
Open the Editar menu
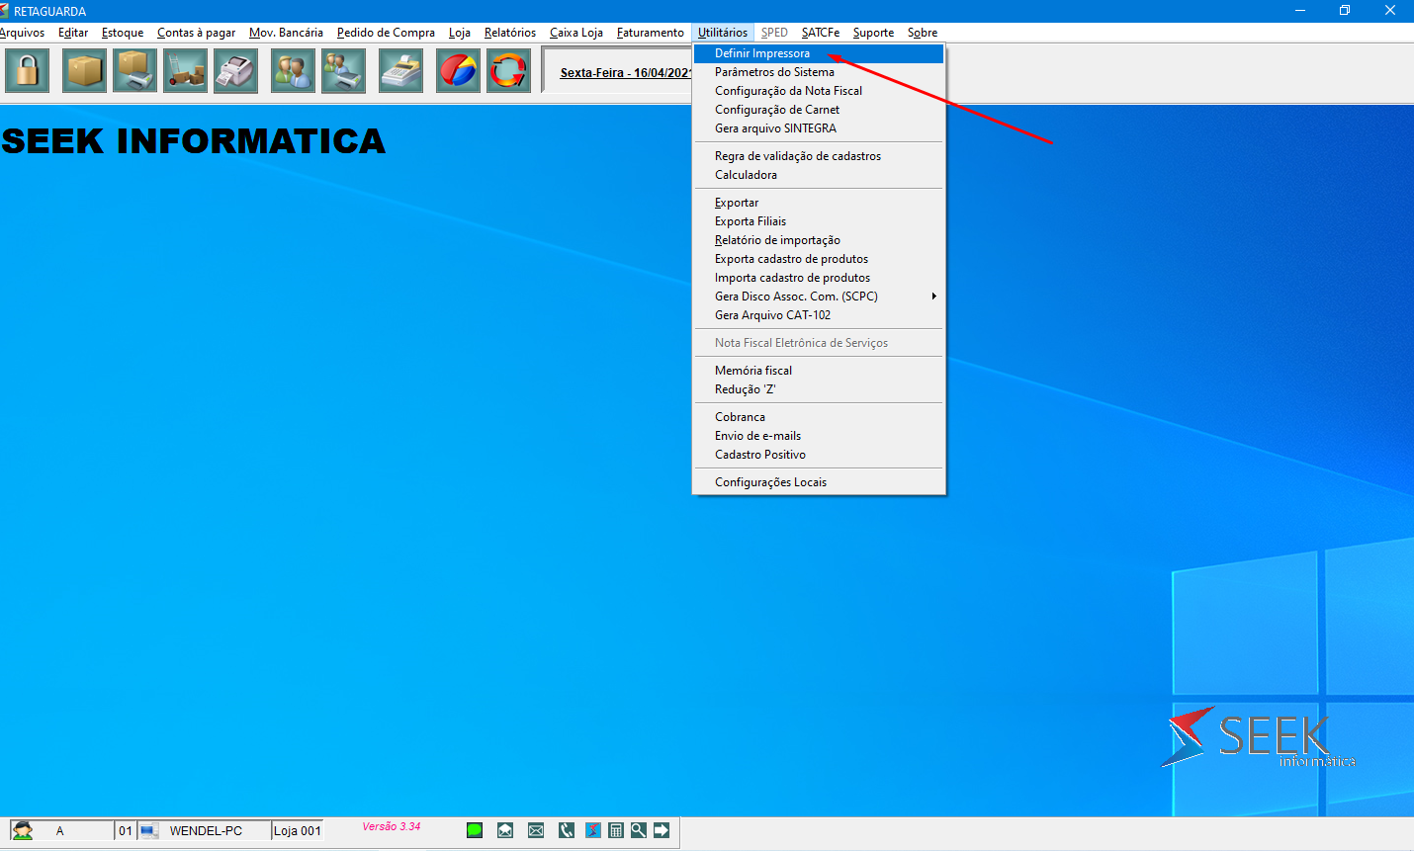pos(73,33)
